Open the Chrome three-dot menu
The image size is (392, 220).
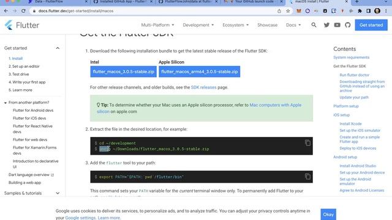386,11
